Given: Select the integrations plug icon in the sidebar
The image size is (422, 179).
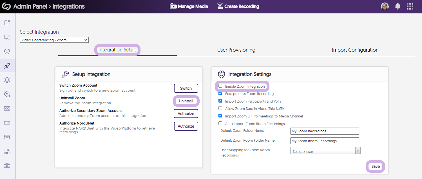Looking at the screenshot, I should (7, 66).
